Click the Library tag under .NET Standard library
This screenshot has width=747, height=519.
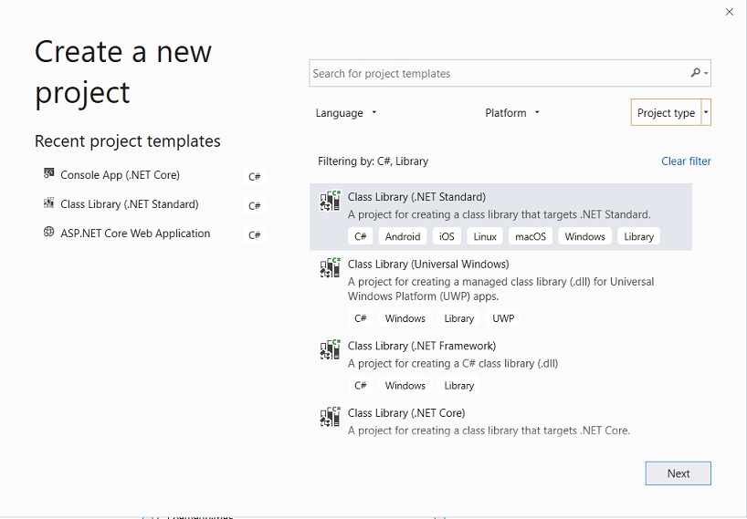638,236
